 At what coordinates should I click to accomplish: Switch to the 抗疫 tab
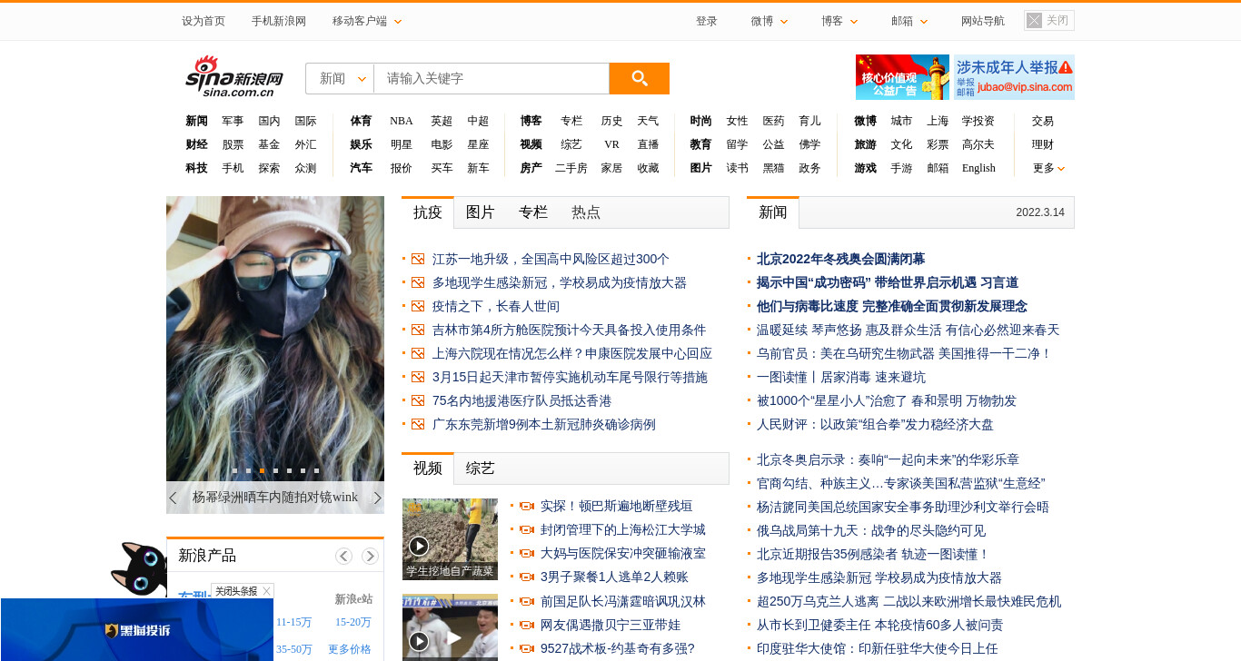click(427, 212)
